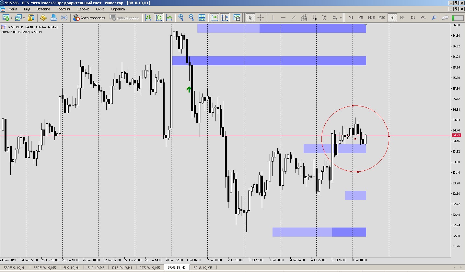This screenshot has width=465, height=272.
Task: Toggle chart shift from right edge
Action: (225, 18)
